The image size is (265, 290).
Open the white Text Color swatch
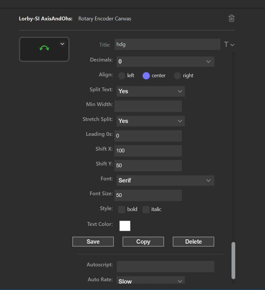(125, 226)
